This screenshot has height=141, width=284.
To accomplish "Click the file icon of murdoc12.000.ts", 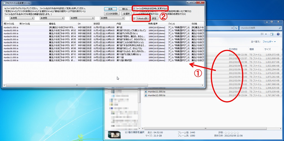I will tap(146, 95).
